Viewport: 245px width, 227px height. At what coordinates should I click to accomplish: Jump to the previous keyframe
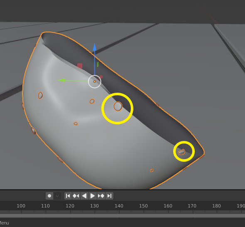coord(76,196)
